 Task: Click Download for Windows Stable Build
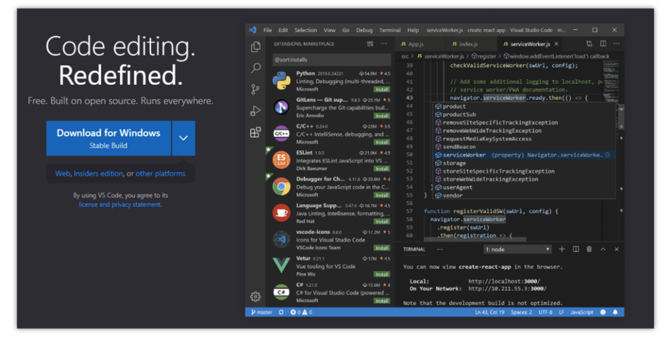(109, 138)
